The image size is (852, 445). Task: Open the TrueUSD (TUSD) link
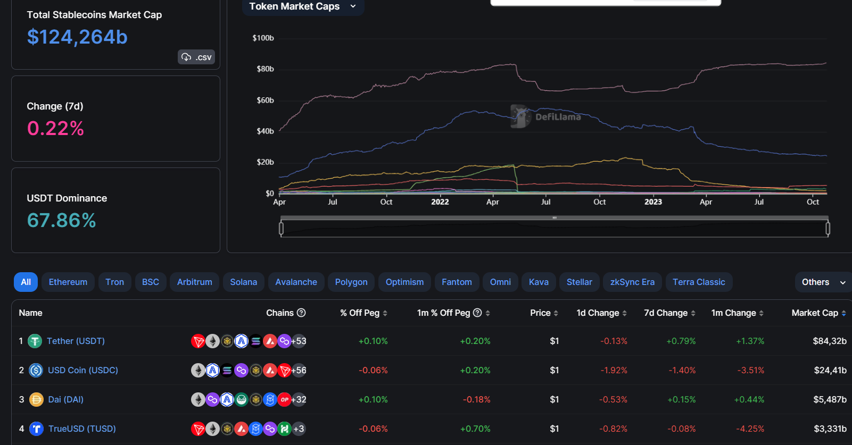click(x=82, y=429)
